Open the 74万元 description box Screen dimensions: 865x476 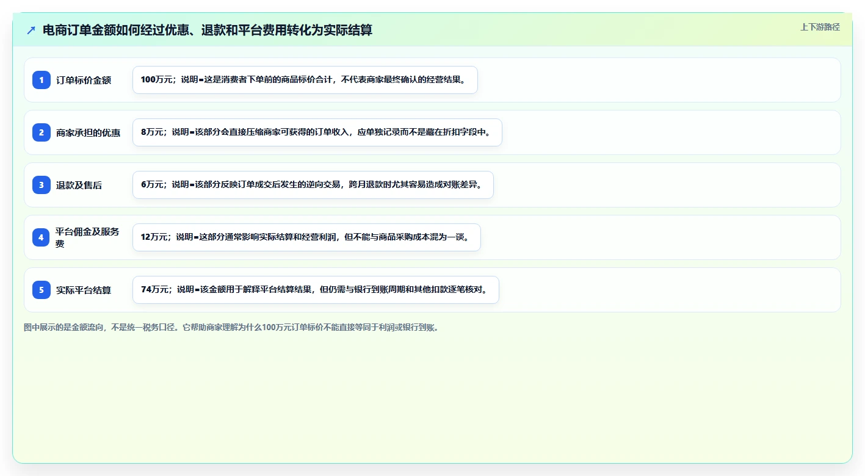(x=316, y=290)
